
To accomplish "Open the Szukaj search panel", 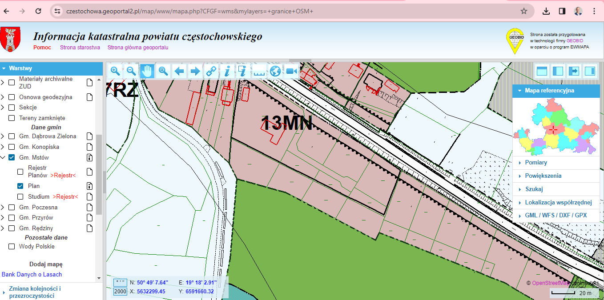I will [x=534, y=189].
